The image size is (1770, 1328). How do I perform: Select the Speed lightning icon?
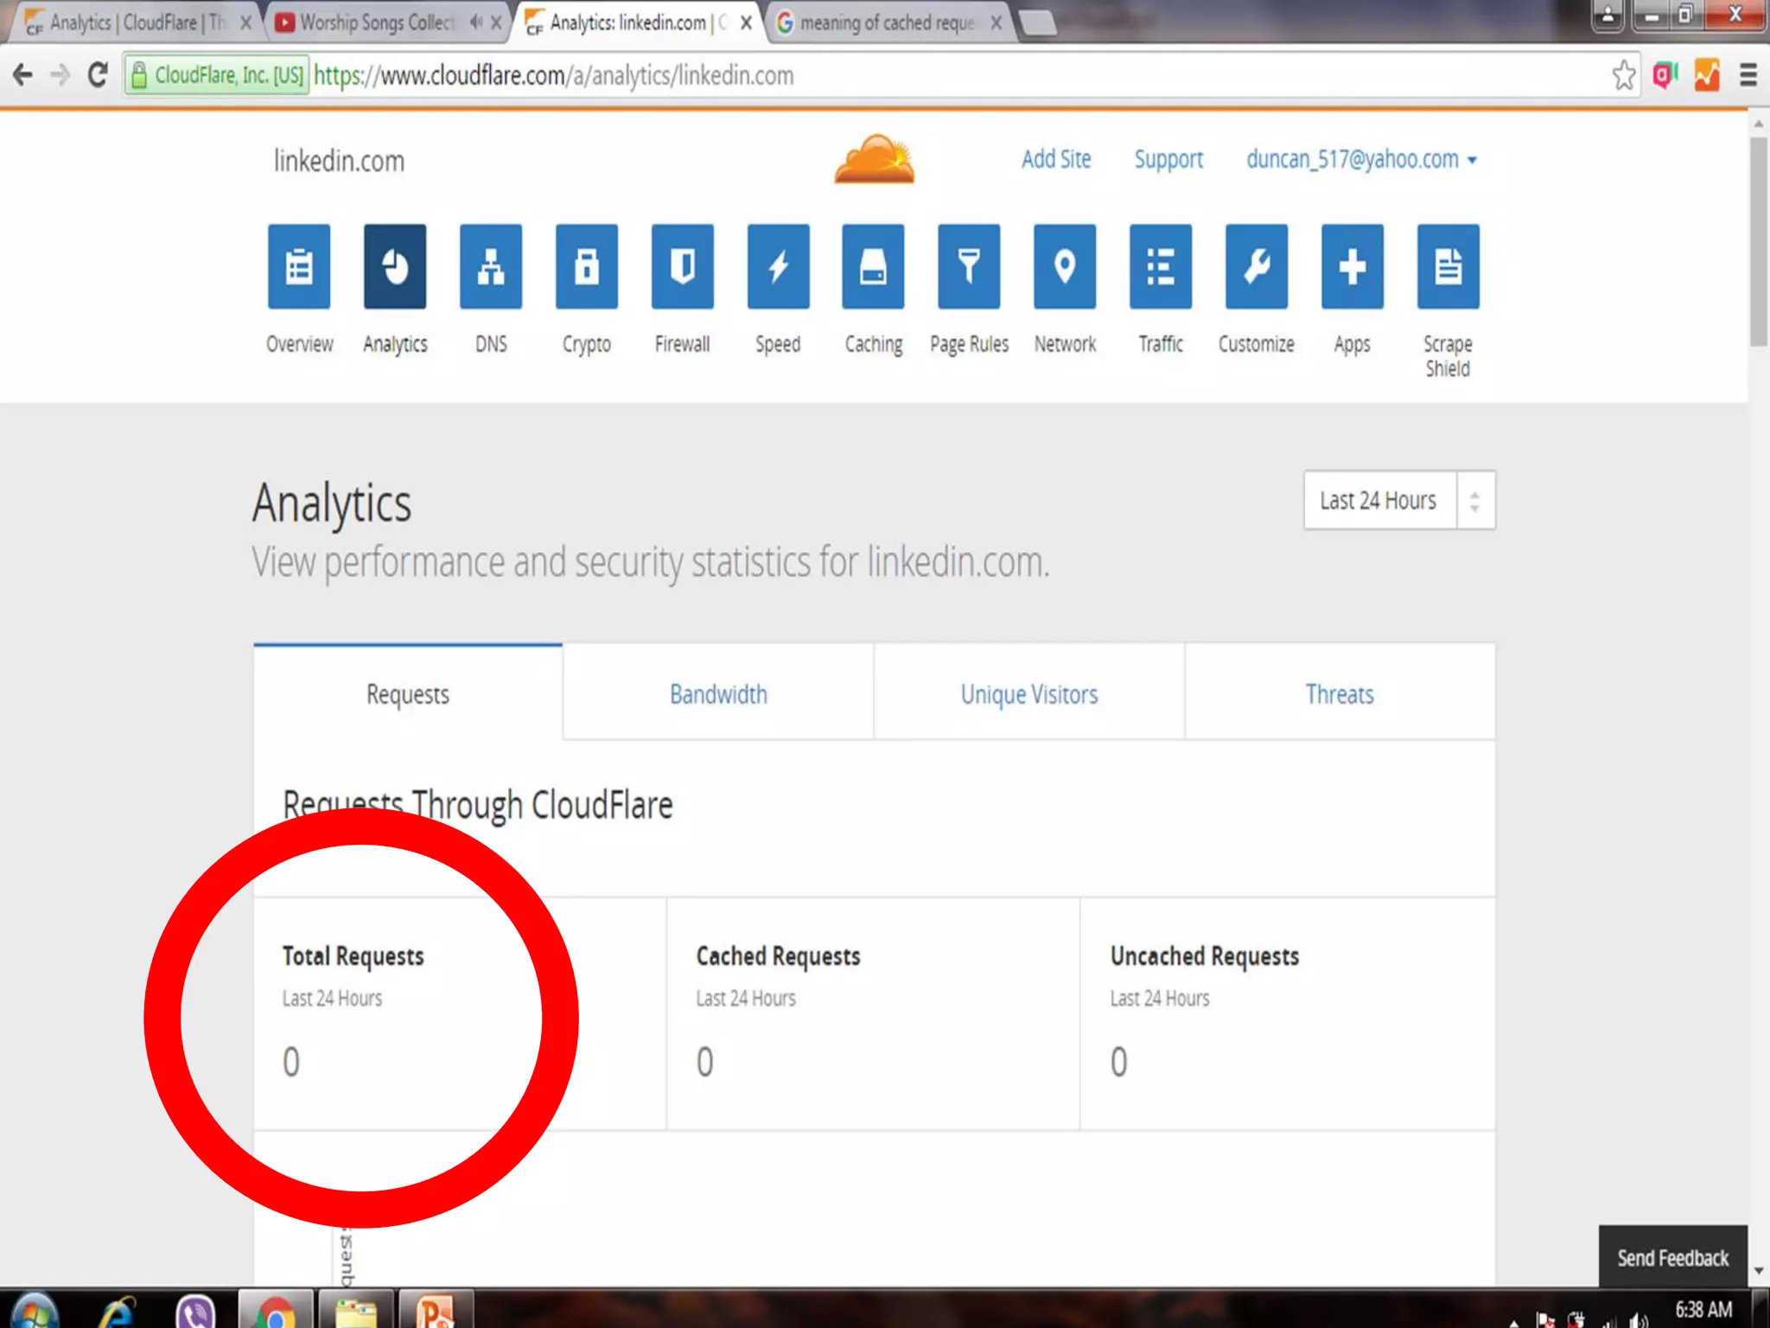(778, 266)
